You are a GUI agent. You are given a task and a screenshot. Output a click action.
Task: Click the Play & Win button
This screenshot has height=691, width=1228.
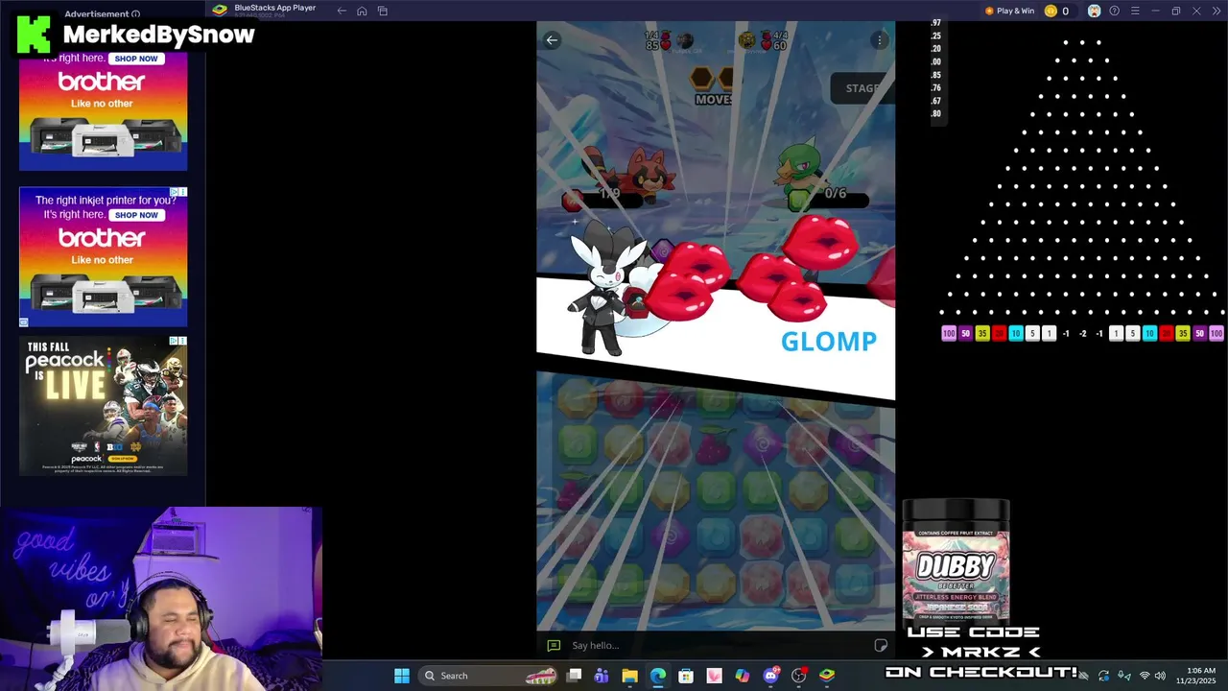pyautogui.click(x=1009, y=11)
